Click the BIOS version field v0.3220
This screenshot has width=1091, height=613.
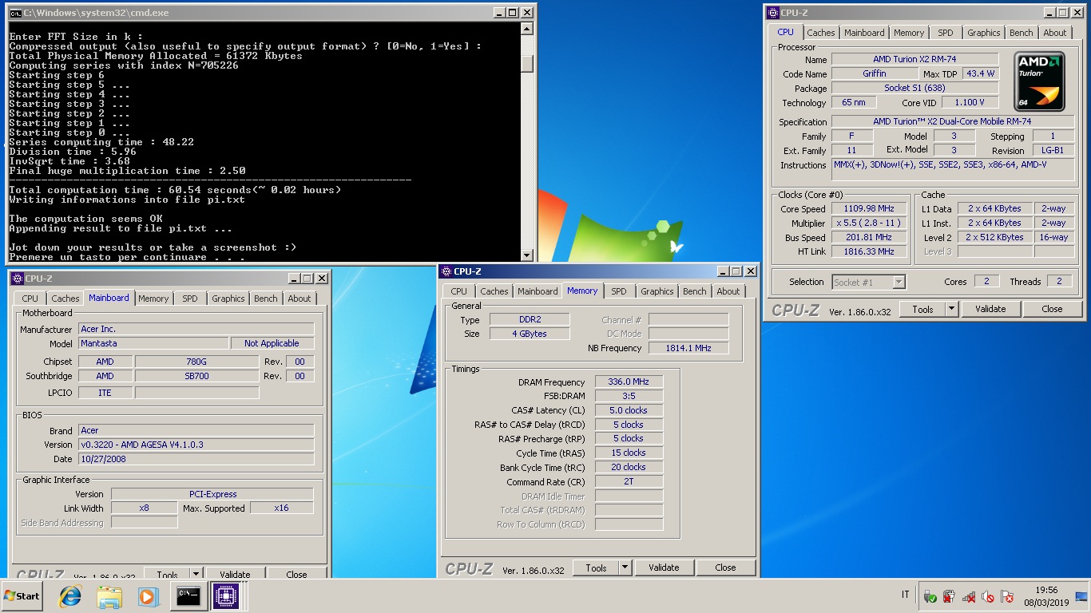pyautogui.click(x=196, y=445)
